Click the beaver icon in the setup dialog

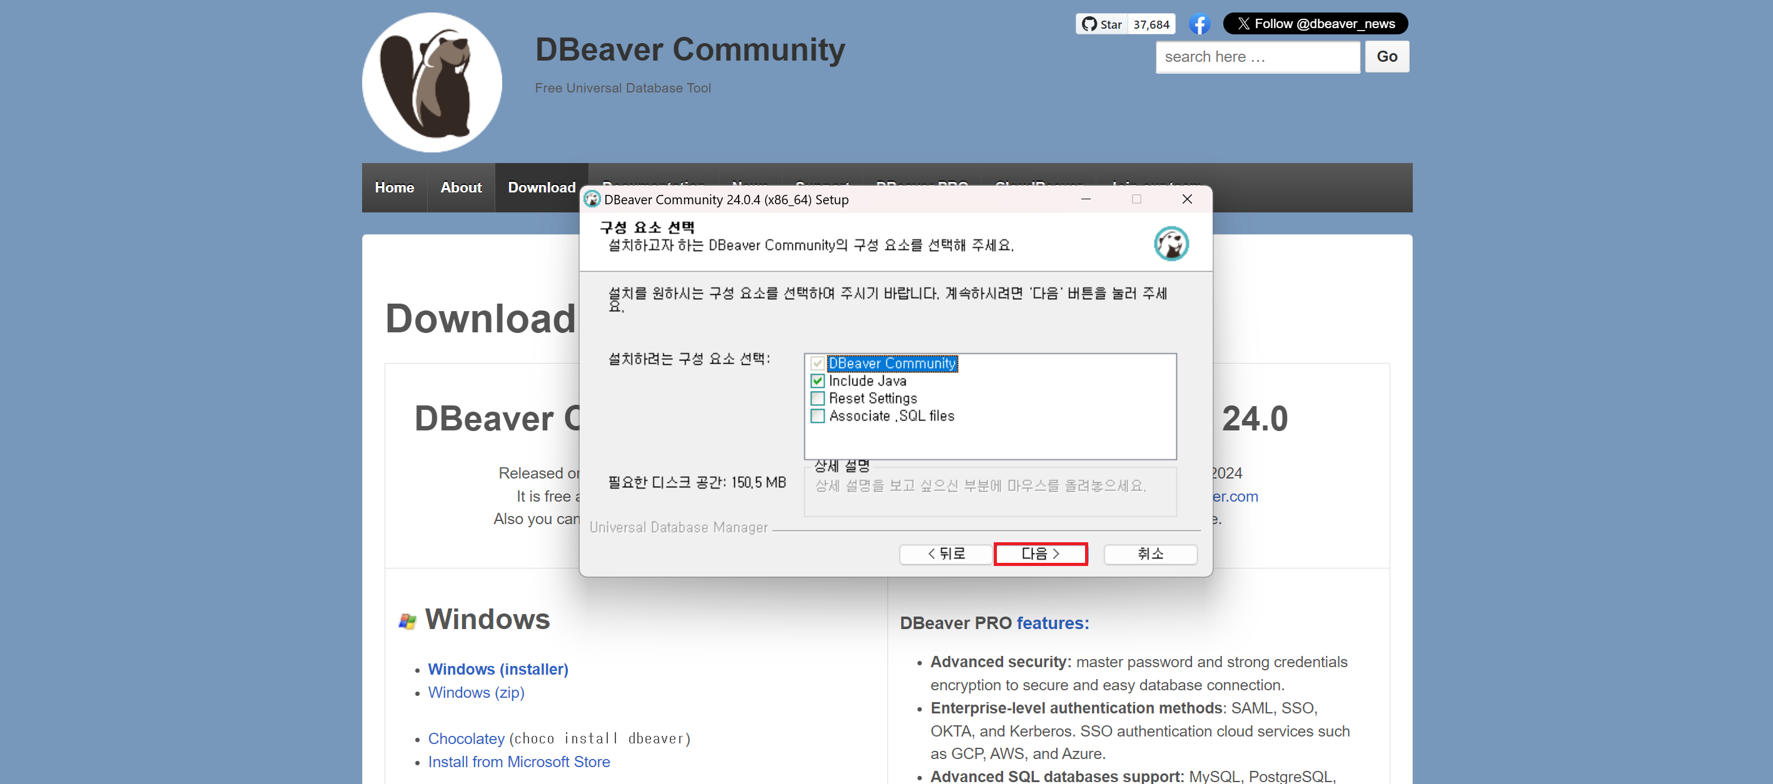tap(1172, 243)
